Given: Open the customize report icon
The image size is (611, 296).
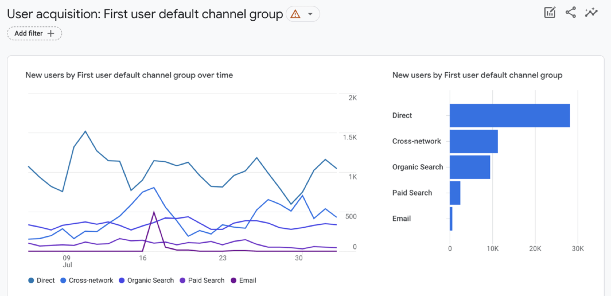Looking at the screenshot, I should pos(550,13).
